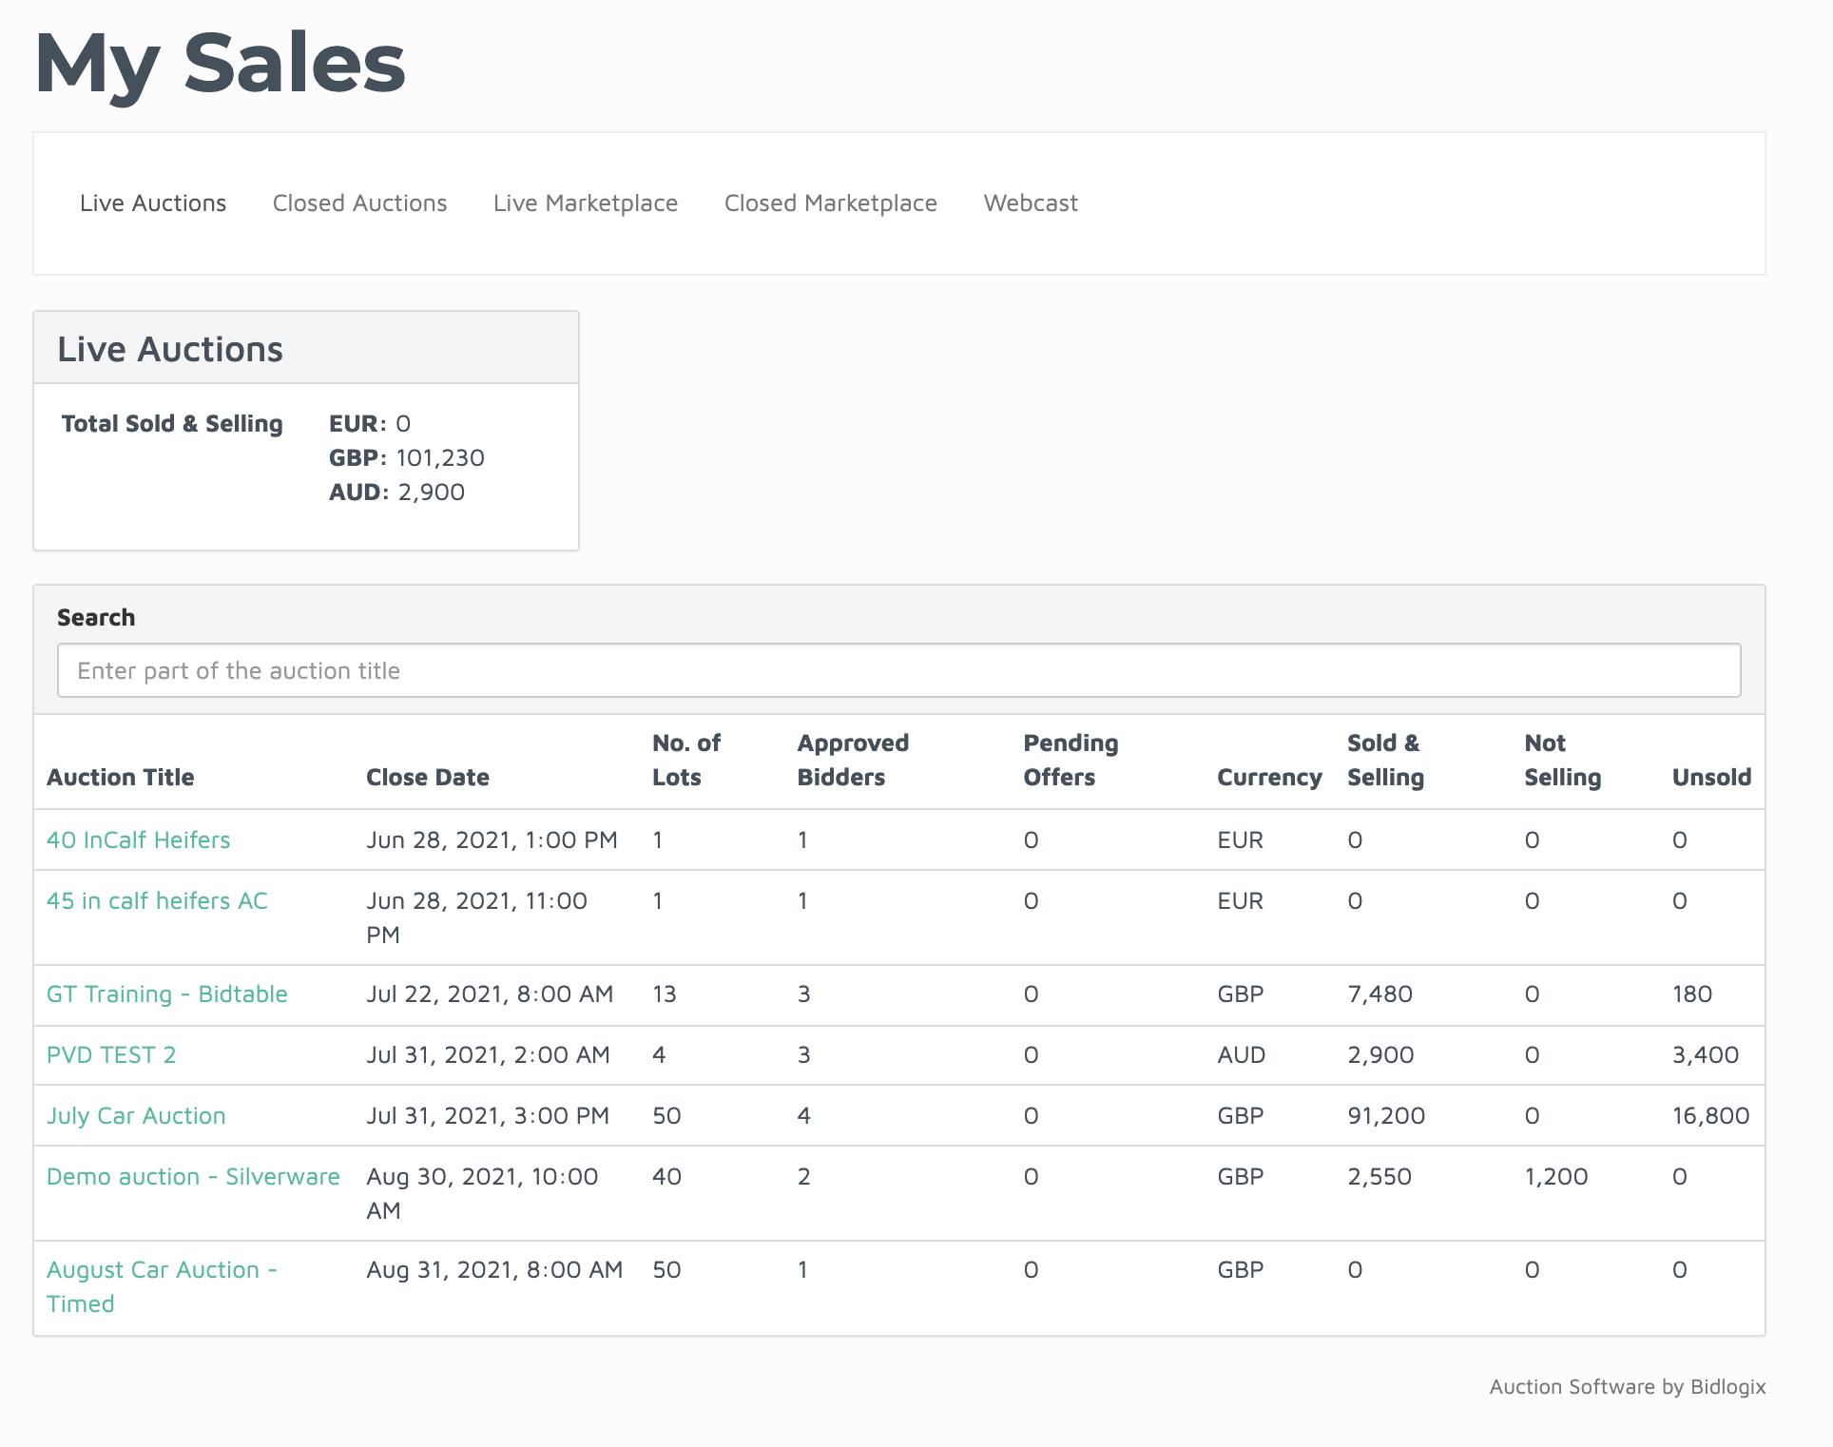Image resolution: width=1833 pixels, height=1447 pixels.
Task: Open the Webcast tab
Action: point(1031,203)
